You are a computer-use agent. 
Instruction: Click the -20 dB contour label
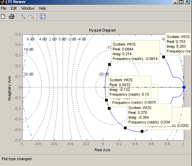[103, 74]
